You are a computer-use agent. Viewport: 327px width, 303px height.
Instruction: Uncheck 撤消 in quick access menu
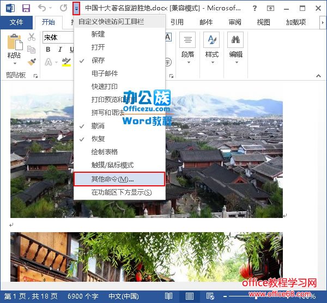click(120, 126)
